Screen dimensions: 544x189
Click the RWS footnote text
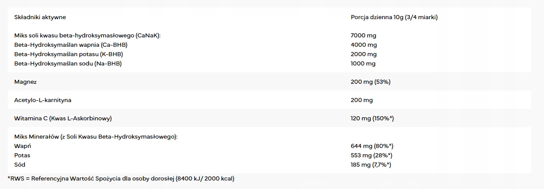point(121,178)
